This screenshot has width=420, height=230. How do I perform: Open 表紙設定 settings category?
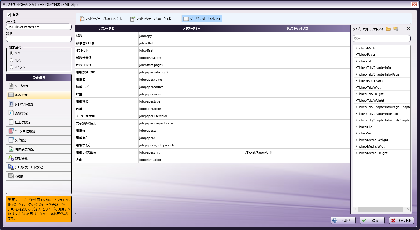[x=39, y=113]
